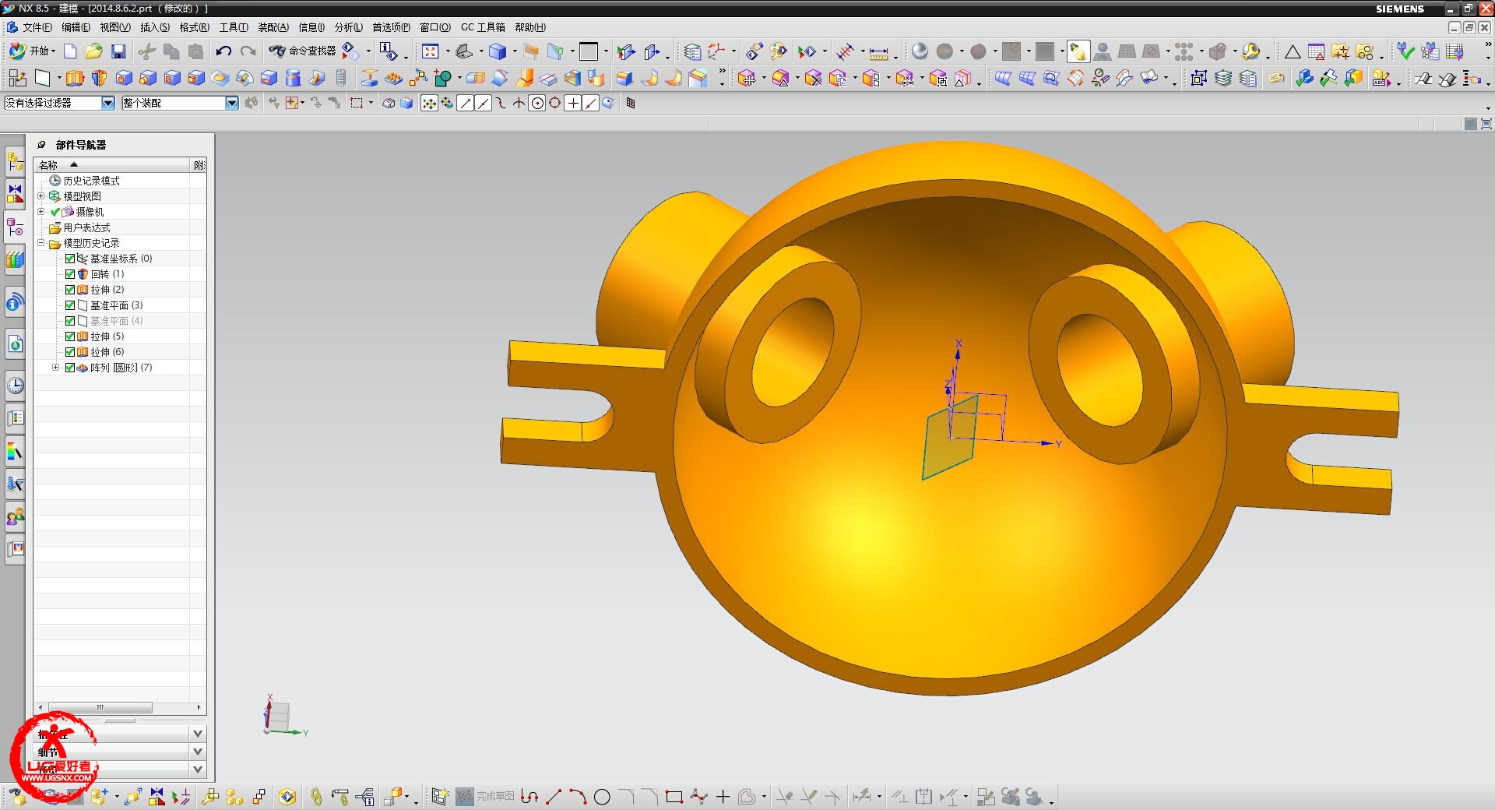The width and height of the screenshot is (1495, 810).
Task: Open the GC 工具箱 menu
Action: 483,27
